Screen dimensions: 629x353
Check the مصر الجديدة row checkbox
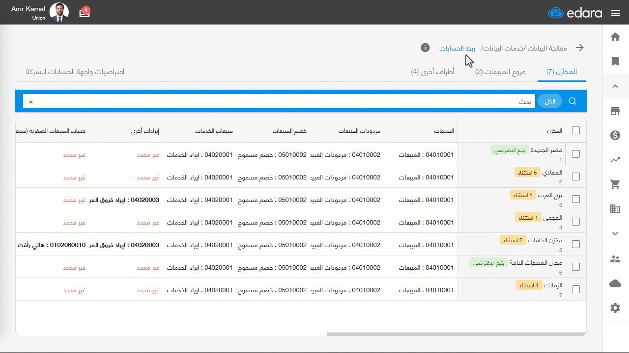click(x=576, y=154)
